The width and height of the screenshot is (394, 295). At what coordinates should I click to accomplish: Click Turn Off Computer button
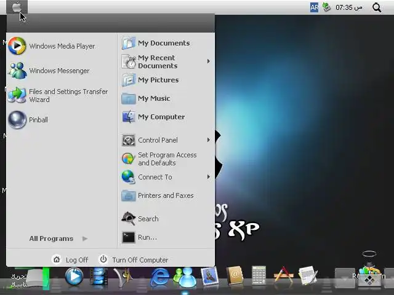click(134, 259)
